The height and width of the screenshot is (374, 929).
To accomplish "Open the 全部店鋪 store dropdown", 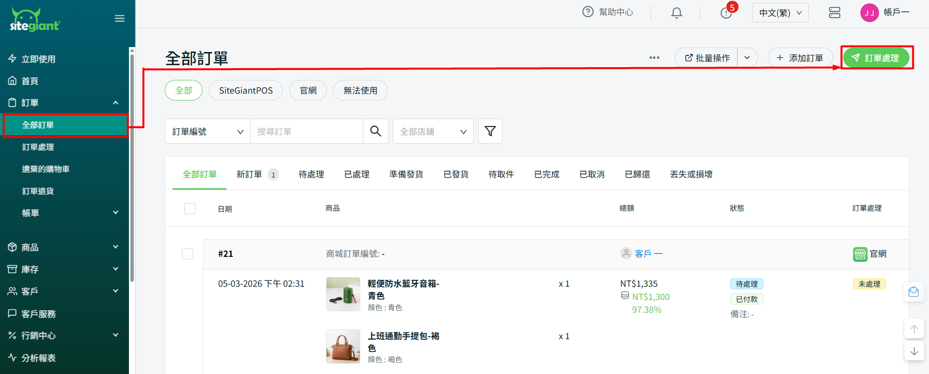I will pyautogui.click(x=432, y=131).
